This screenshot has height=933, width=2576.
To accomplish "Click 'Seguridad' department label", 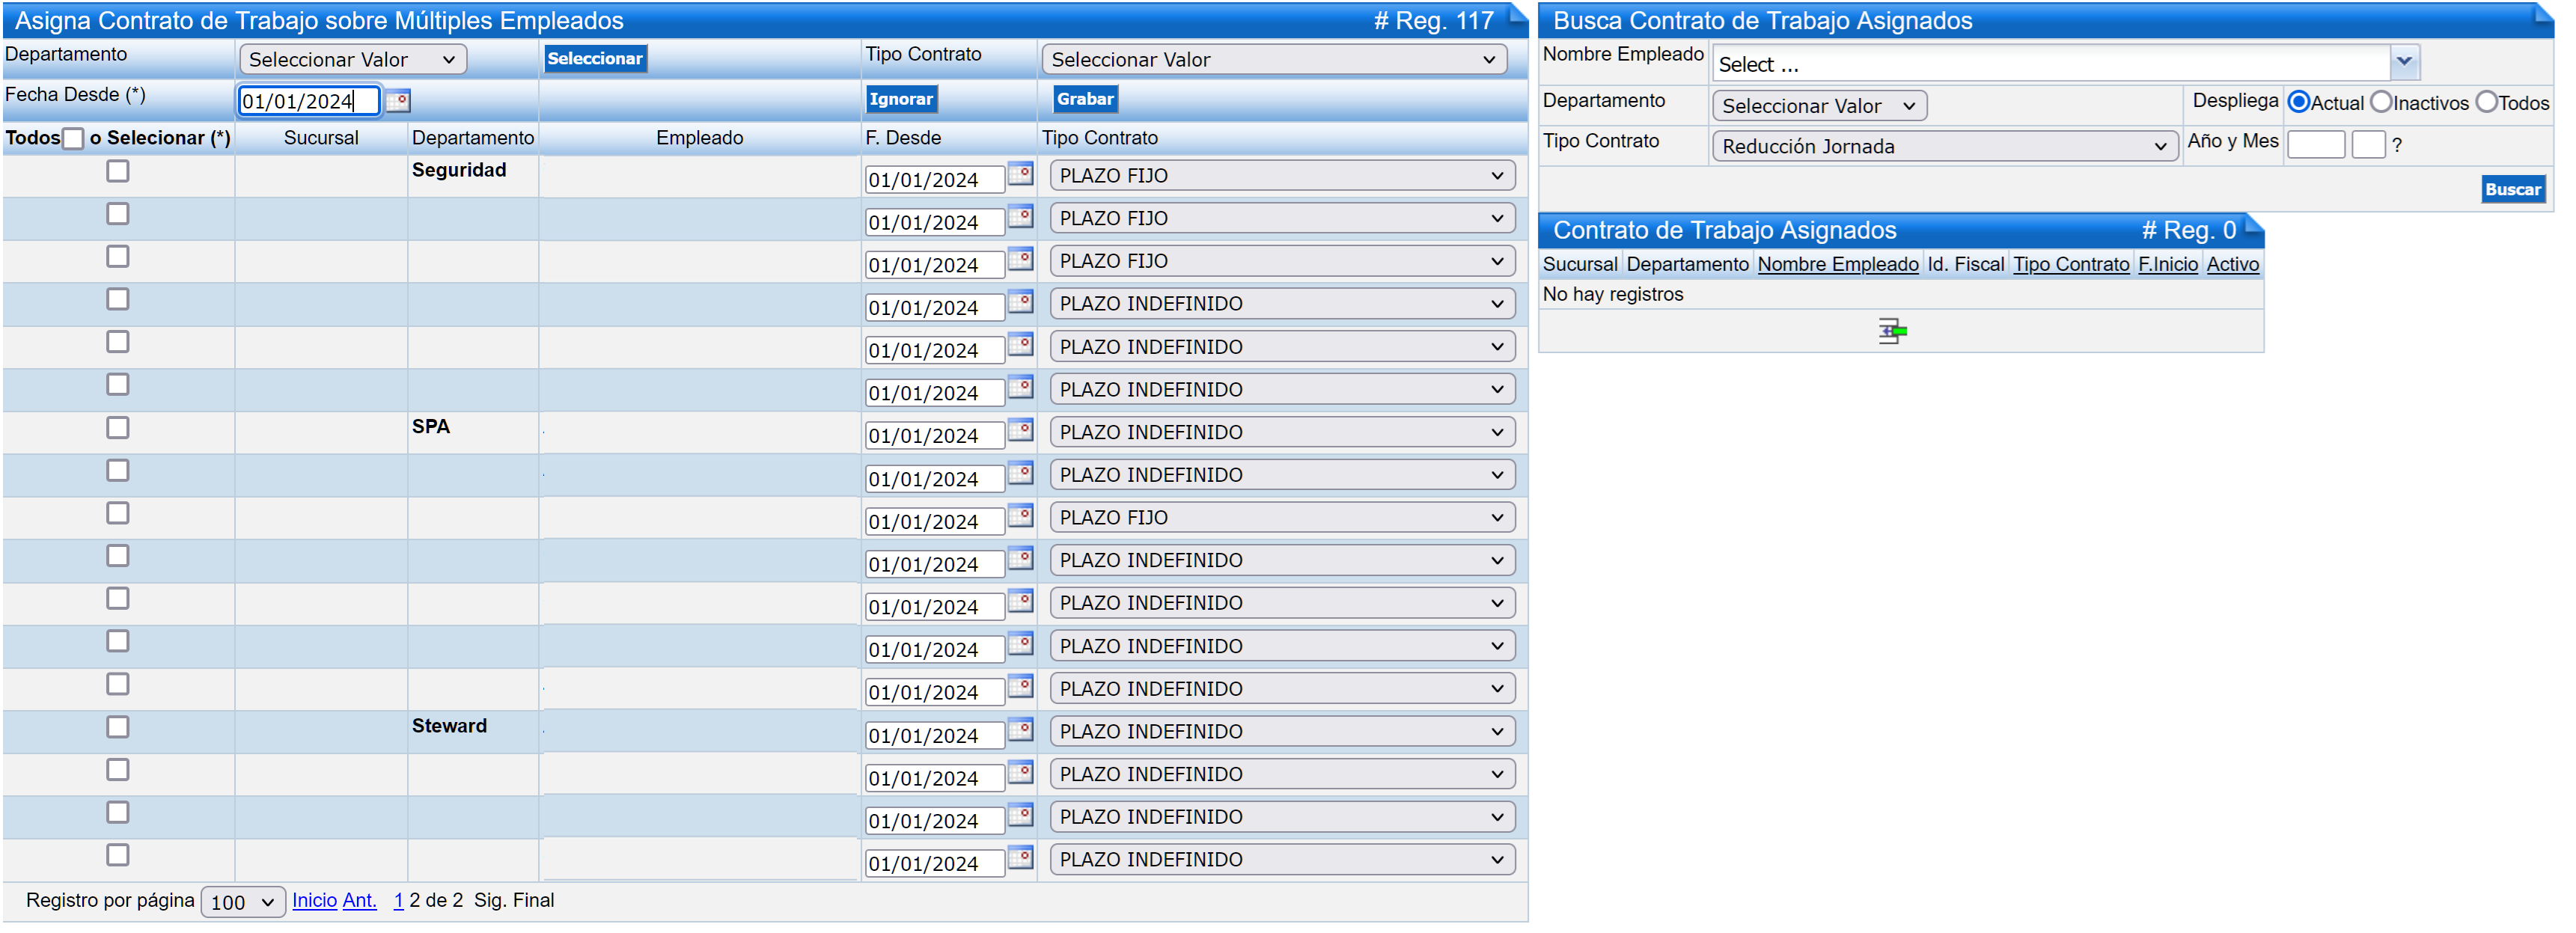I will [459, 170].
